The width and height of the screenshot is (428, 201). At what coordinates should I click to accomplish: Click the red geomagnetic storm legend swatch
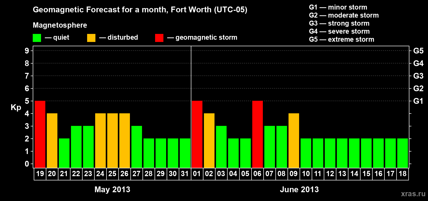tap(159, 38)
